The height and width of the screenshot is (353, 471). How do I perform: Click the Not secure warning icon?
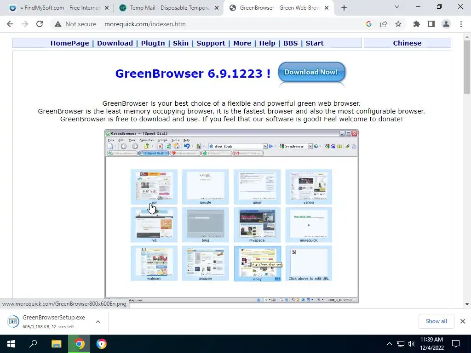tap(58, 24)
